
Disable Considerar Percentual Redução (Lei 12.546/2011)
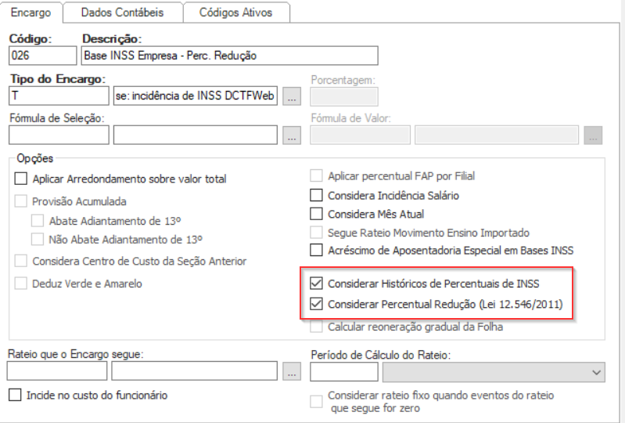316,304
